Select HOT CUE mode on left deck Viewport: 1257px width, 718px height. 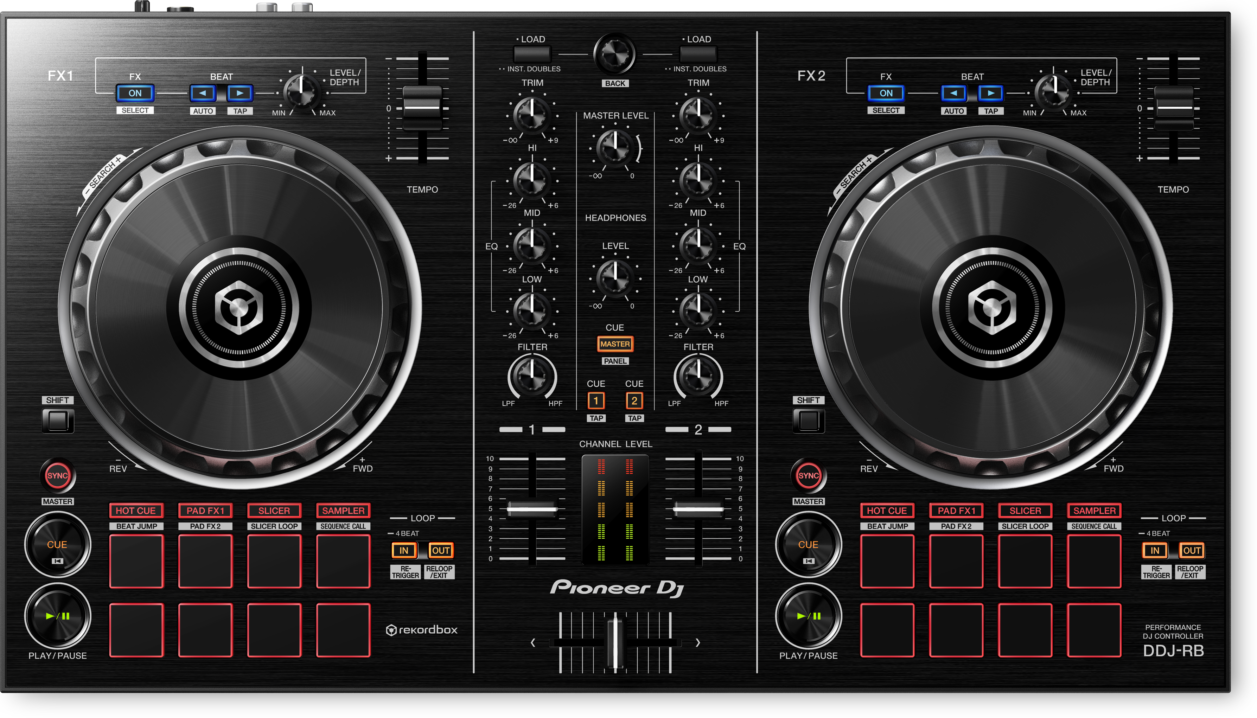(x=136, y=511)
